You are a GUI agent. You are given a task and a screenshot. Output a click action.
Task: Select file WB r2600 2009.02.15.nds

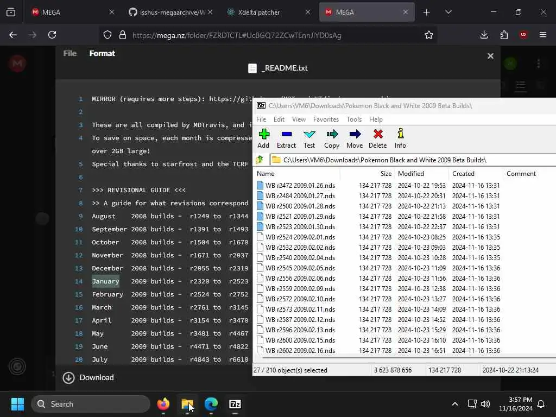300,340
